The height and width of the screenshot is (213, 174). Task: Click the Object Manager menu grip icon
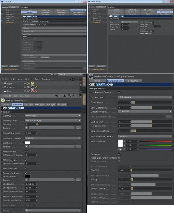coord(3,79)
